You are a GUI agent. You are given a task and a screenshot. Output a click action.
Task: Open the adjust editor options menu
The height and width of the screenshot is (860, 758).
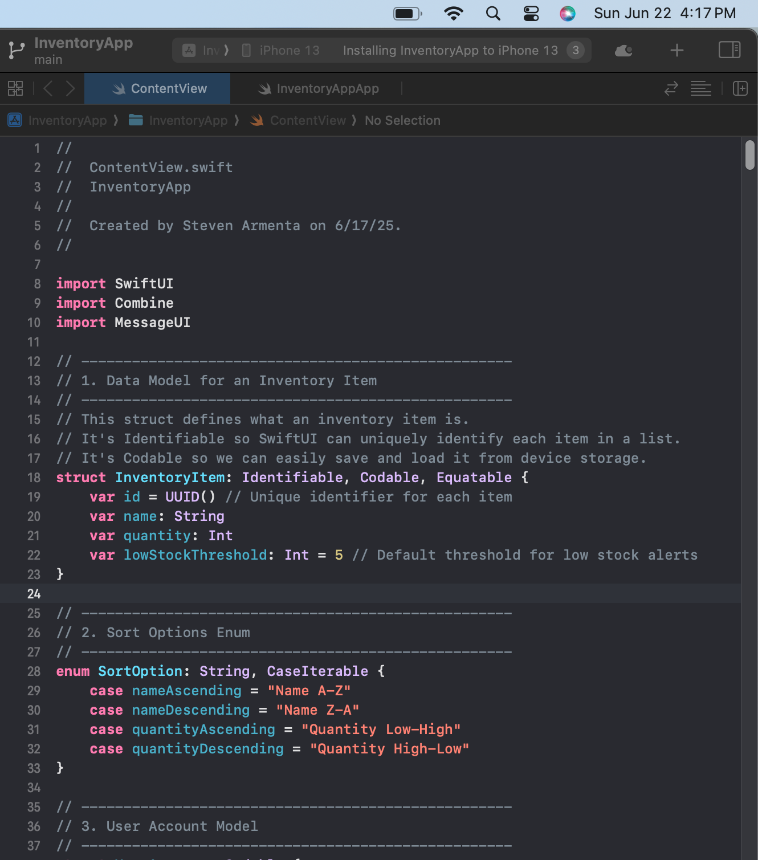click(x=700, y=88)
